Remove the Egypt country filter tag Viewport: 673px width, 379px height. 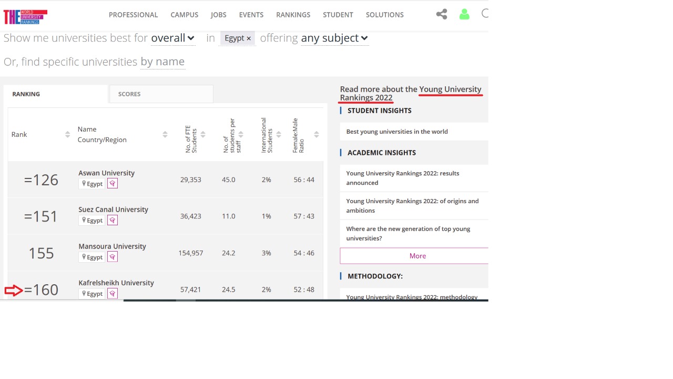pos(249,38)
